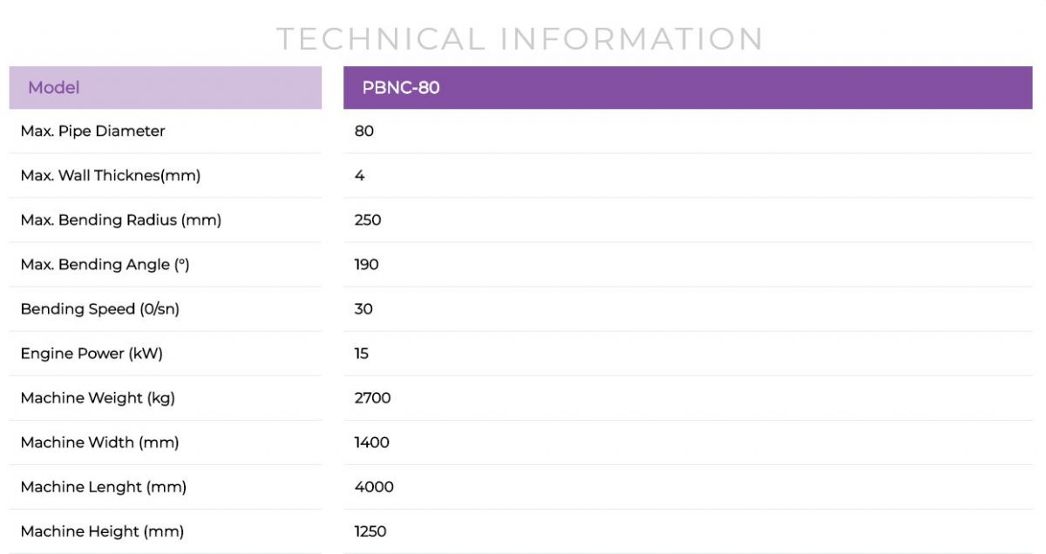Select the machine length value 4000
Viewport: 1046px width, 554px height.
point(374,487)
